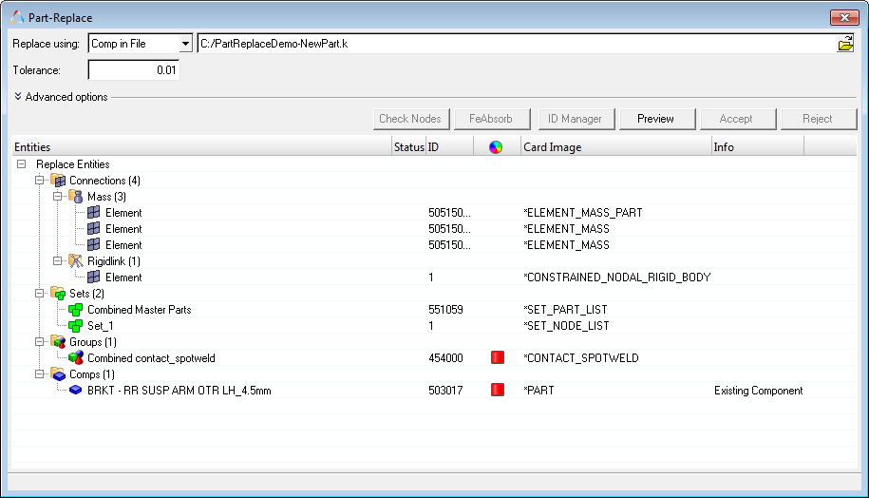Click the Reject button
The width and height of the screenshot is (869, 498).
coord(818,119)
